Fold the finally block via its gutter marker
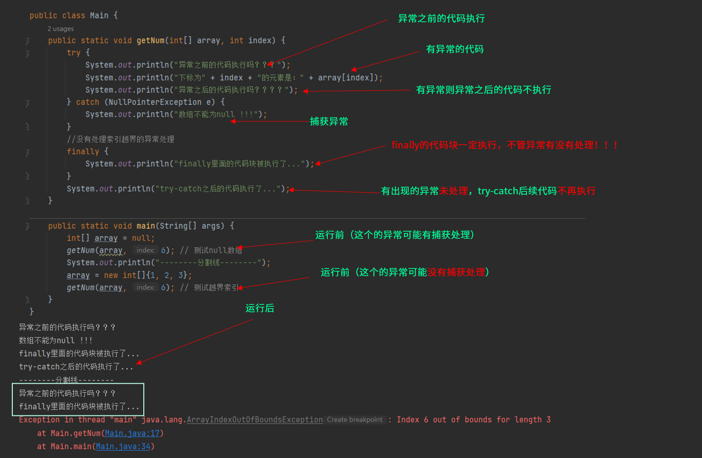The image size is (702, 458). point(27,152)
